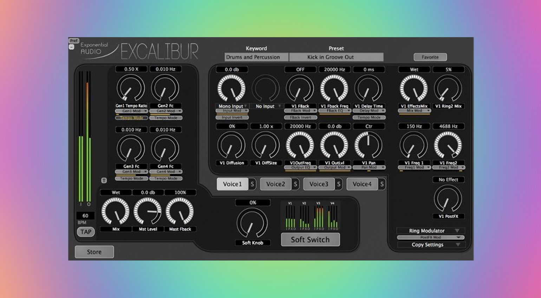The image size is (541, 298).
Task: Solo Voice2 with its S button
Action: (x=295, y=184)
